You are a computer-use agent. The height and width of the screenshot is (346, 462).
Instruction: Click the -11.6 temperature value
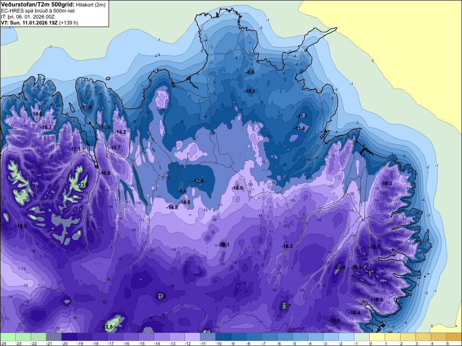[x=105, y=127]
